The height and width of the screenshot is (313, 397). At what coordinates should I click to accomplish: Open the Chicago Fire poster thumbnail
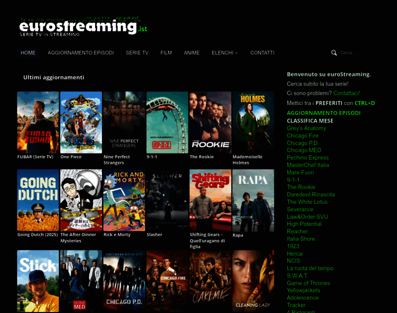tap(167, 281)
